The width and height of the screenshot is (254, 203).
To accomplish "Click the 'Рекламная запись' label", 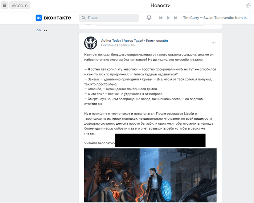I will click(x=115, y=45).
